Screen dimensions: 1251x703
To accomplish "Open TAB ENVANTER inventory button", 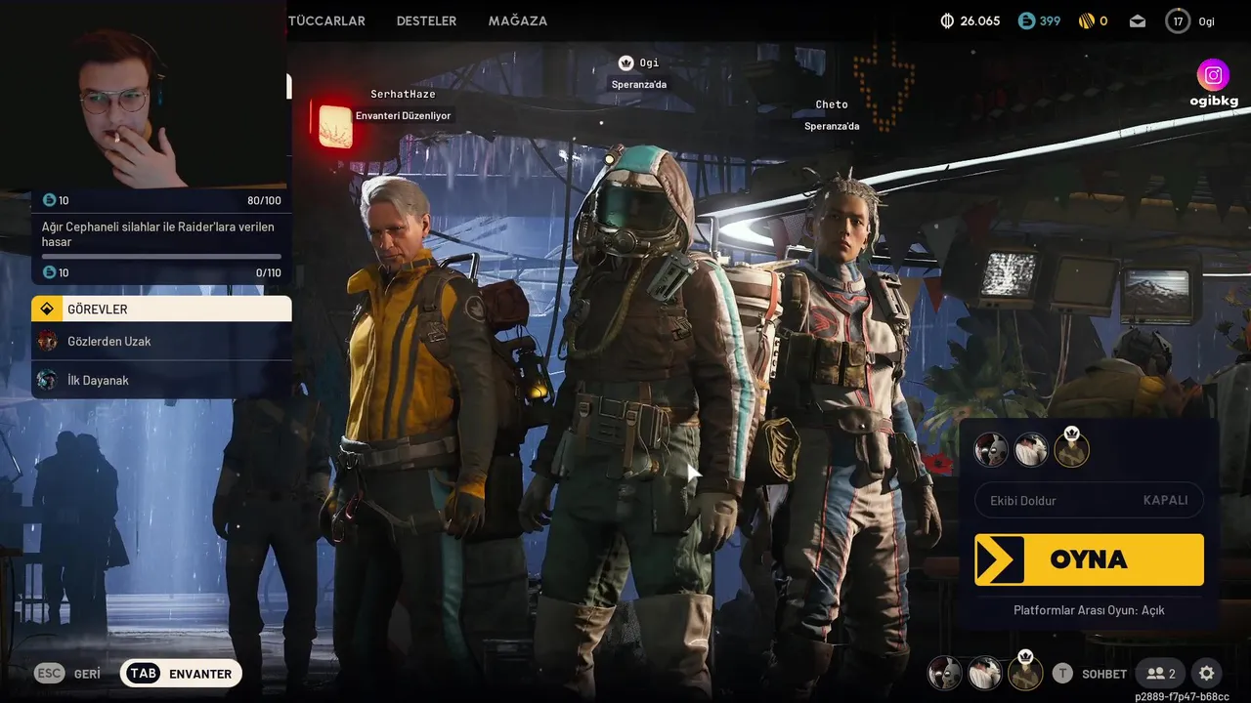I will [181, 674].
